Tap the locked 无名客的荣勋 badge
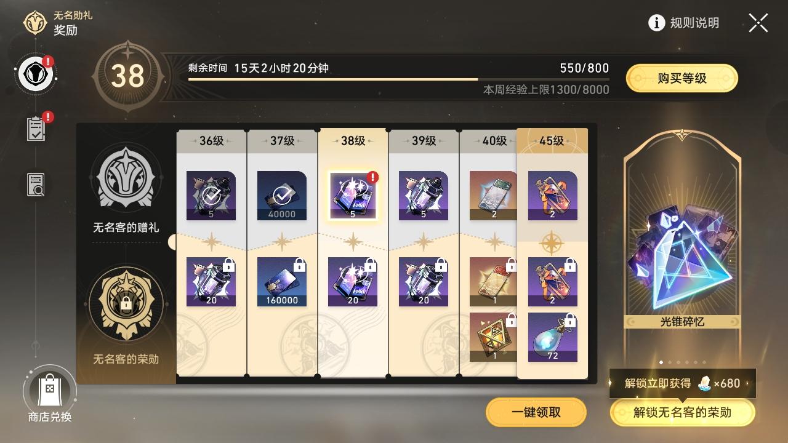Screen dimensions: 788x443 [126, 304]
